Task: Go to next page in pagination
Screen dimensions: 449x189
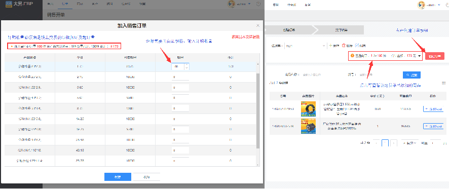Action: click(x=394, y=143)
